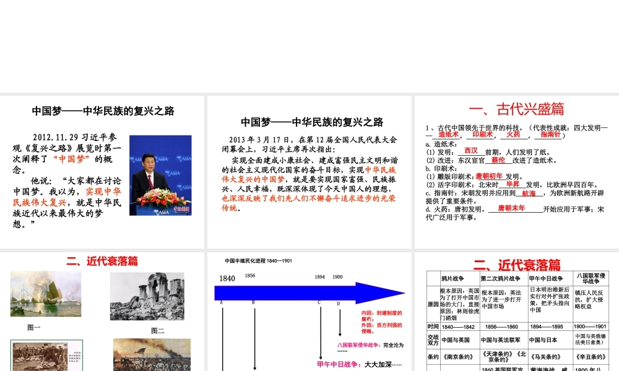The image size is (619, 371).
Task: Click the red answer '蔡伦'
Action: [498, 160]
